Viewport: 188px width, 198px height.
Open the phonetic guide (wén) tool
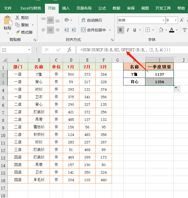click(184, 30)
